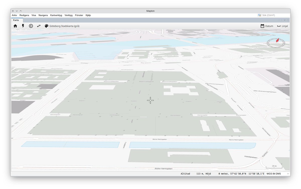Click the Göteborg Stadskarta (grå) label
Viewport: 301px width, 189px height.
tap(64, 26)
